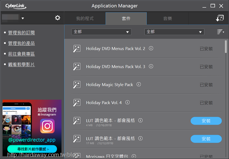The width and height of the screenshot is (229, 159).
Task: Open the second 全部 filter dropdown
Action: click(174, 32)
